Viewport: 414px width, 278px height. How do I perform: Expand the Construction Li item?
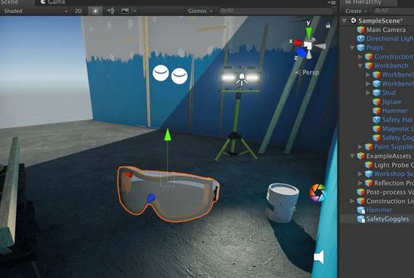[x=352, y=201]
